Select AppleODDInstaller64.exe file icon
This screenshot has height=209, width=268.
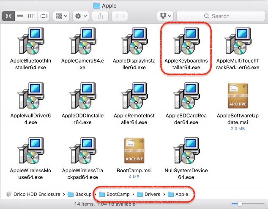(83, 96)
